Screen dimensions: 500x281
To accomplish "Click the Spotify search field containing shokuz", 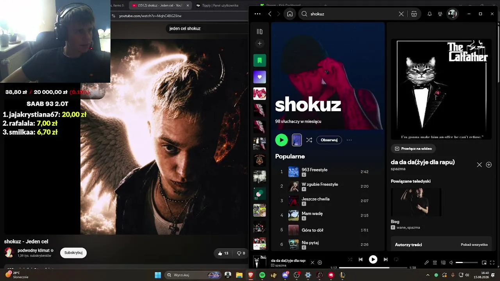I will (x=353, y=14).
